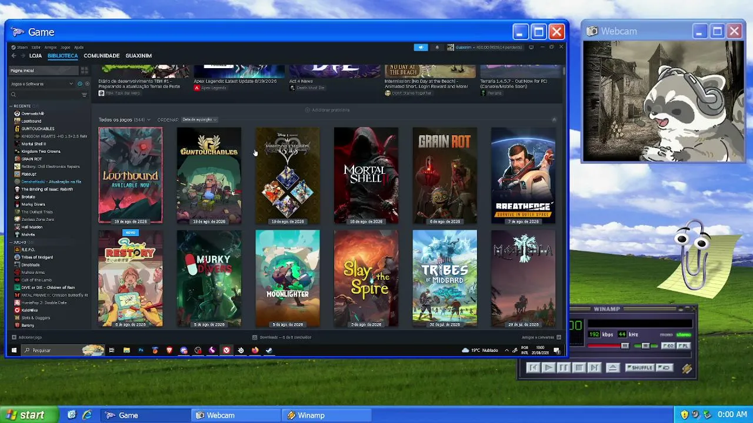The height and width of the screenshot is (423, 753).
Task: Show hidden tray icons in inner taskbar
Action: click(x=507, y=350)
